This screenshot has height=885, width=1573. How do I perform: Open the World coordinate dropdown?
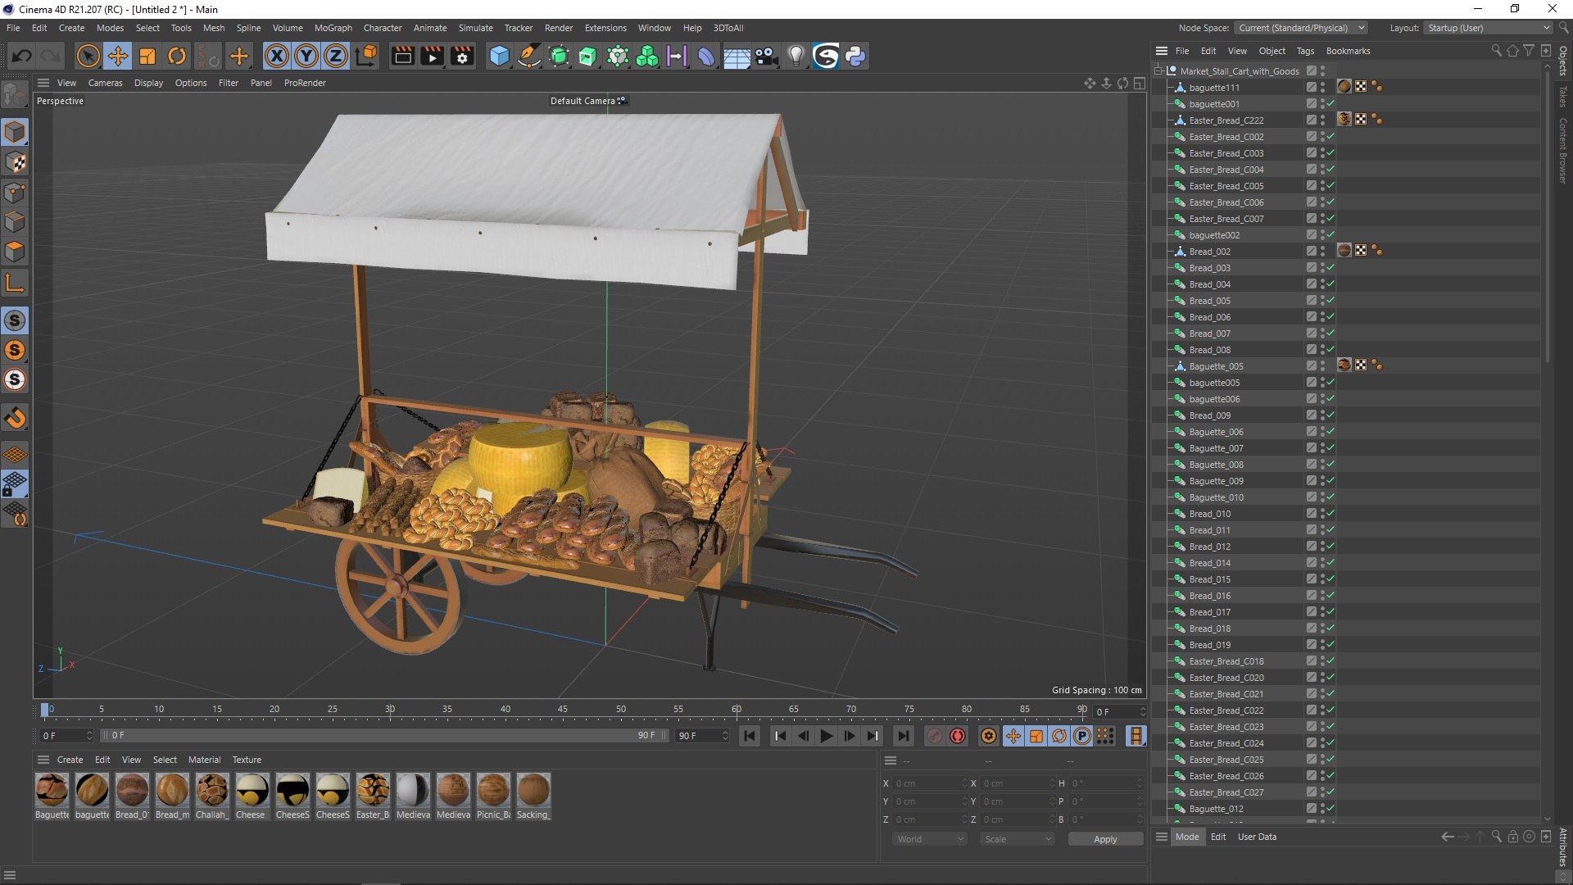(930, 839)
